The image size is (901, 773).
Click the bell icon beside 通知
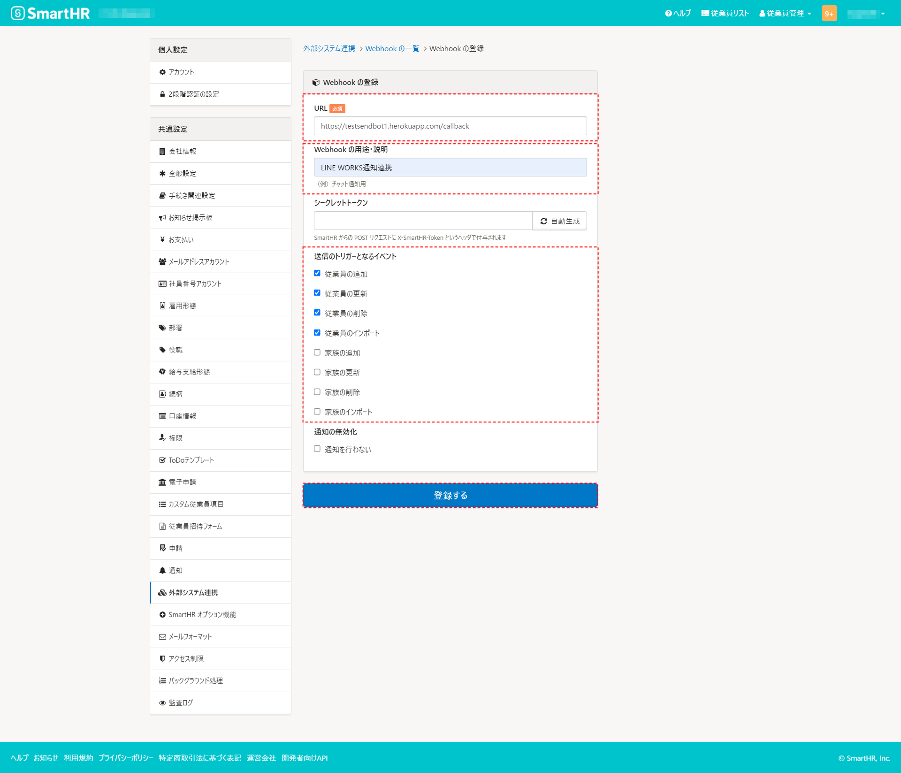162,570
